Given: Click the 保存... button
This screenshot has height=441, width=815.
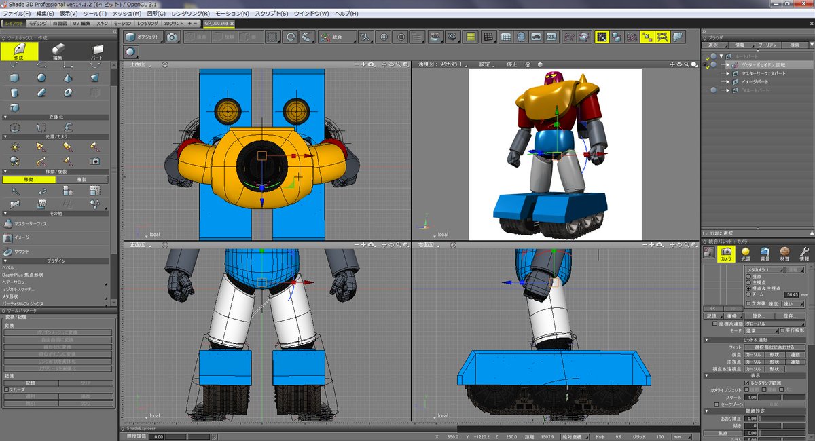Looking at the screenshot, I should click(789, 315).
